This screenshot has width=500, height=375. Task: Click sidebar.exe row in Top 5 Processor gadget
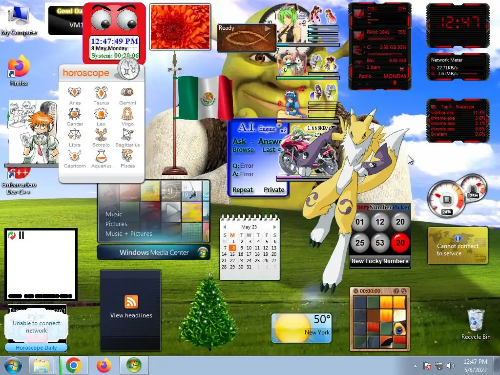coord(458,113)
